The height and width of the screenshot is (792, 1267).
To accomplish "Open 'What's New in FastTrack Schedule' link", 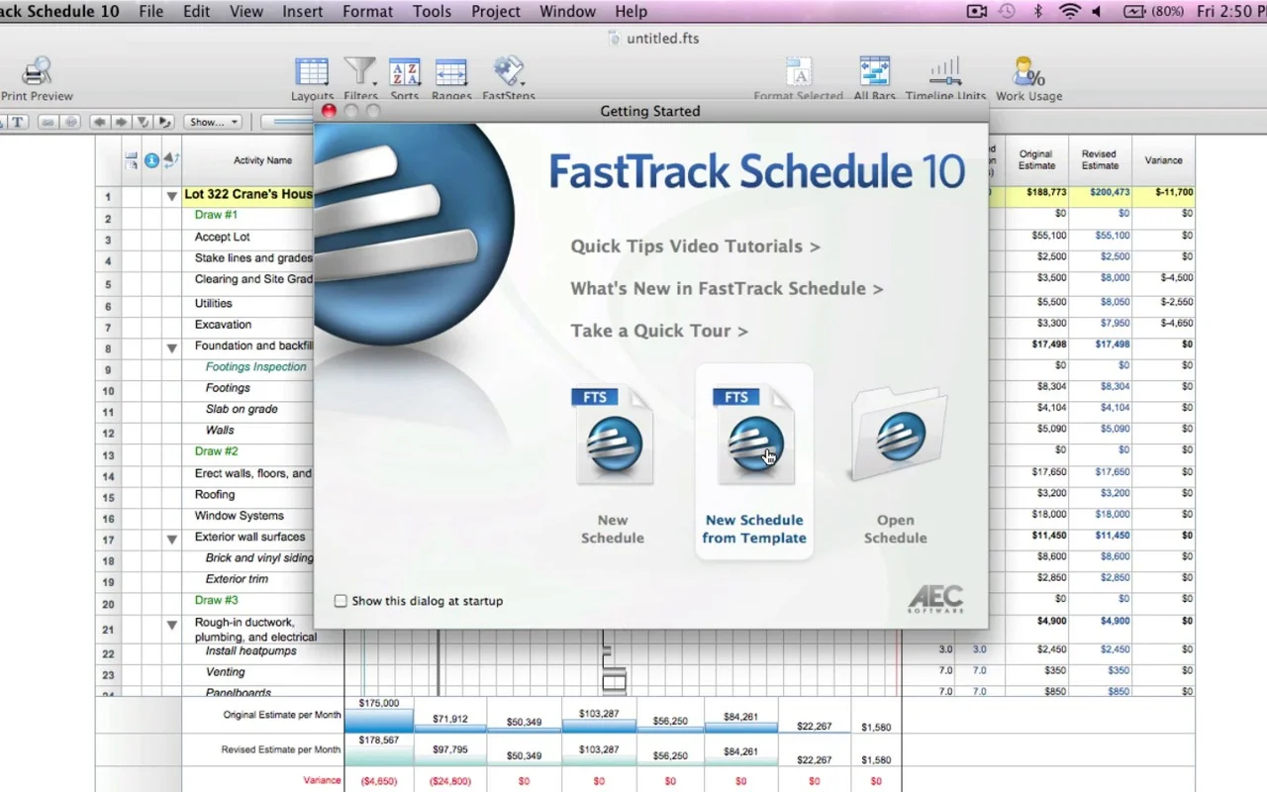I will tap(727, 289).
